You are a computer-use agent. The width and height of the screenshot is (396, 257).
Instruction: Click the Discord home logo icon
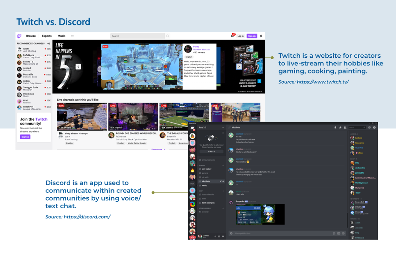coord(192,128)
